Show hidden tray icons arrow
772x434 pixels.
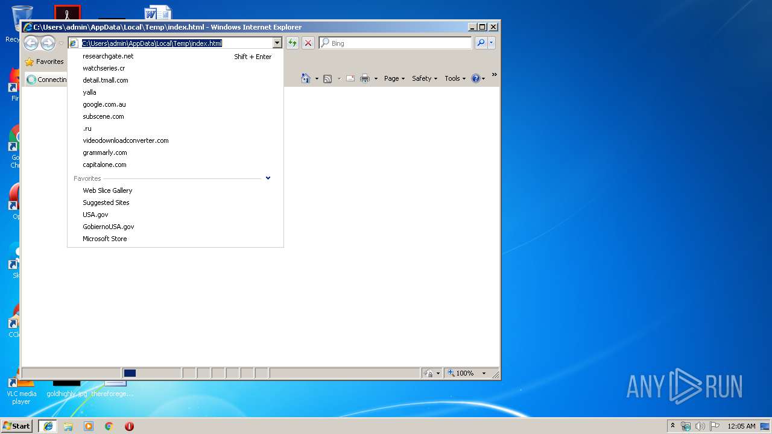point(672,426)
